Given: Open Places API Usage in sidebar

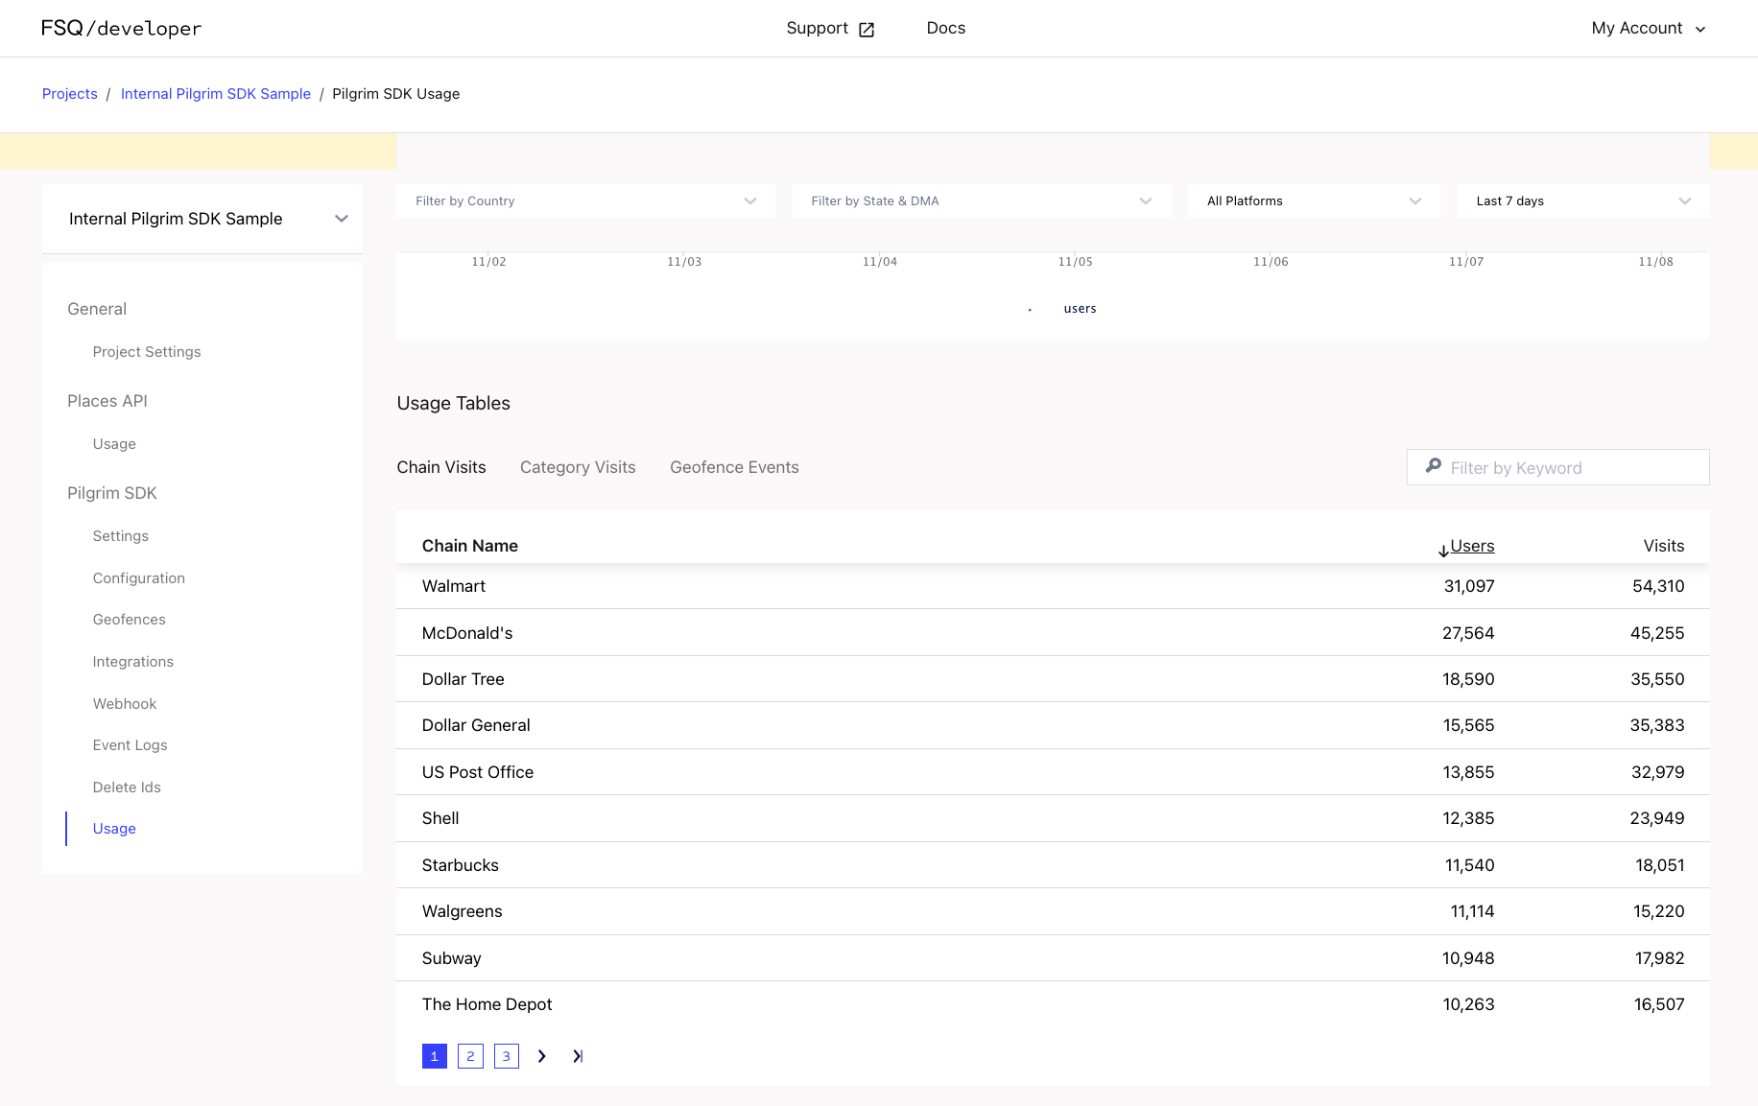Looking at the screenshot, I should coord(114,444).
